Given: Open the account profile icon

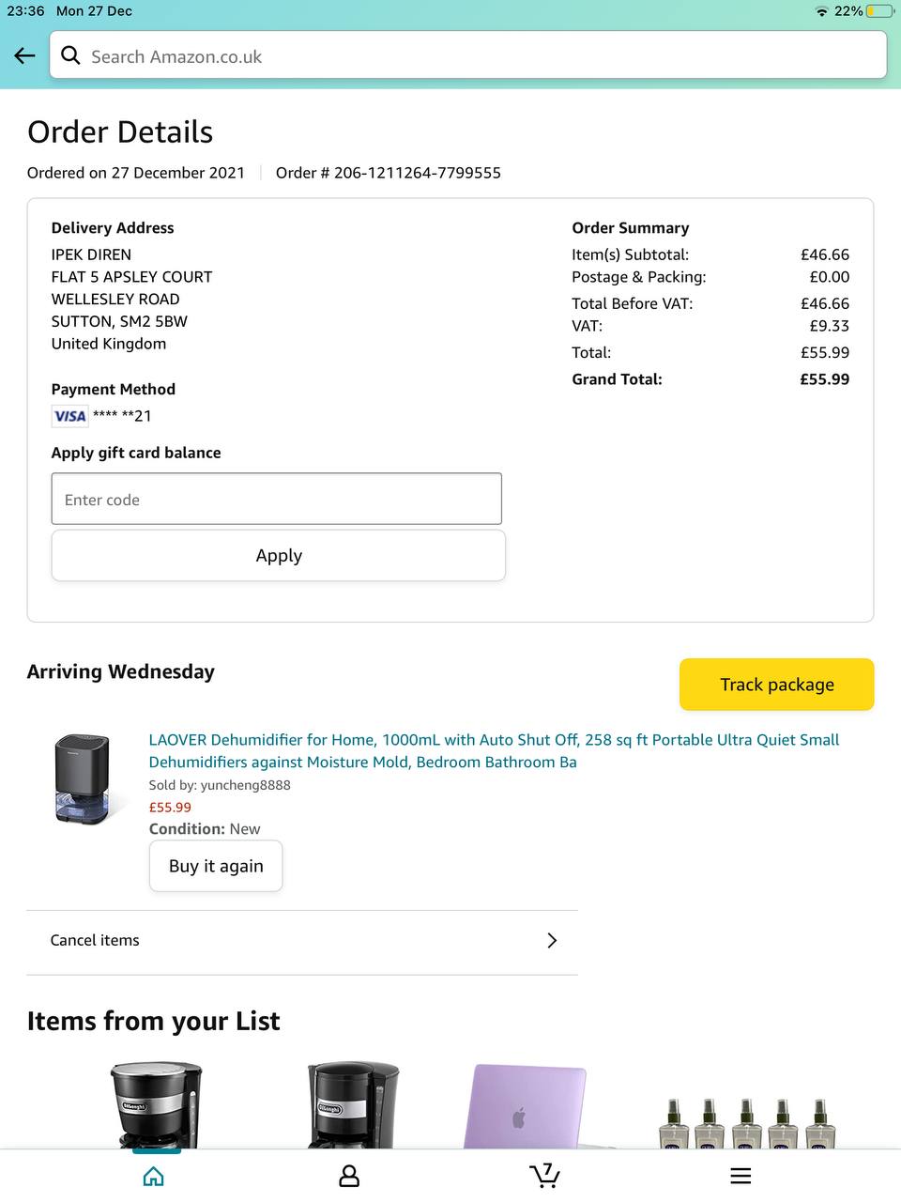Looking at the screenshot, I should 349,1176.
